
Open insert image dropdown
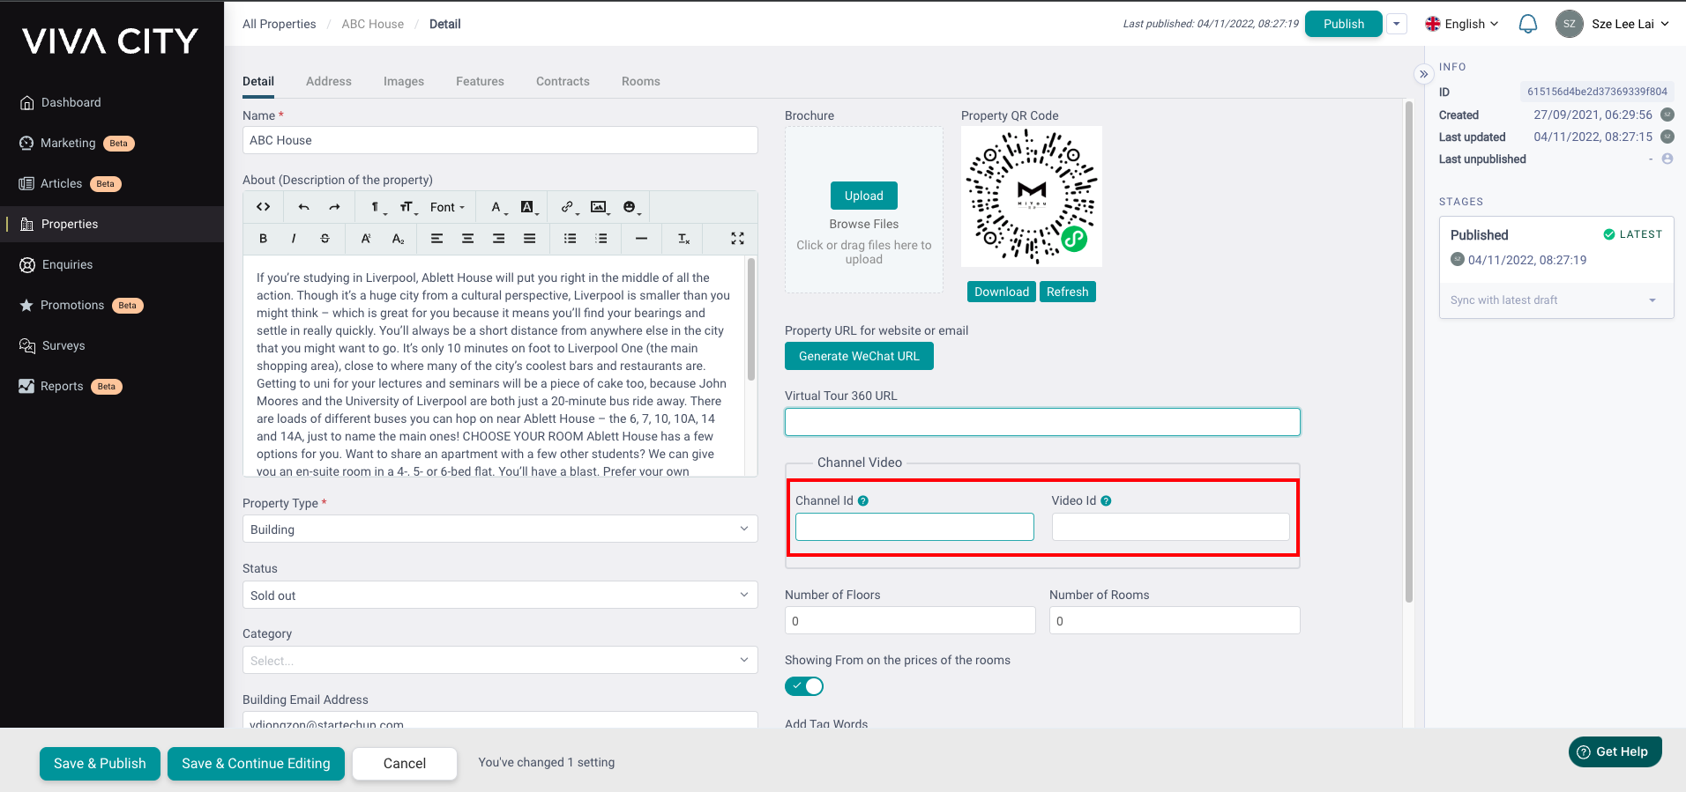pyautogui.click(x=600, y=207)
